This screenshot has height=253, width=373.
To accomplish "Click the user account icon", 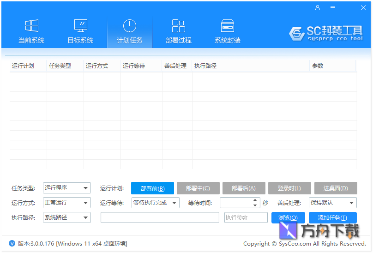I will [318, 7].
